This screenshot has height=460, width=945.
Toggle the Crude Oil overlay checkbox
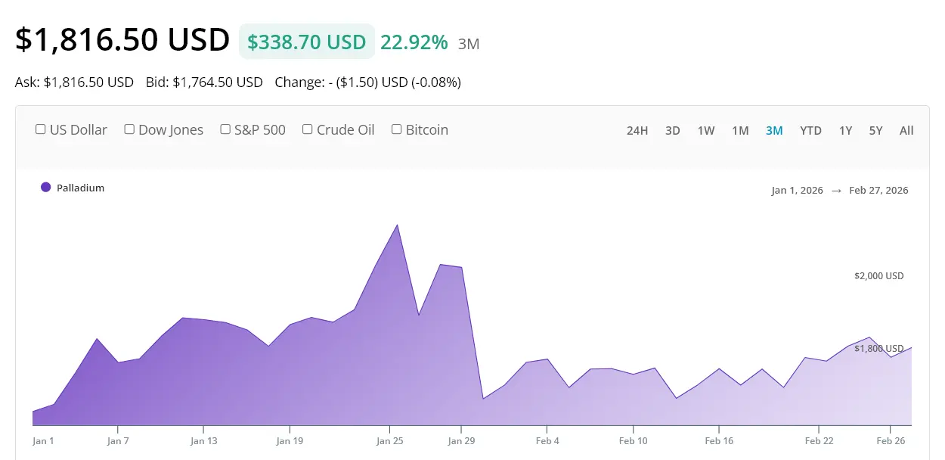pos(308,129)
